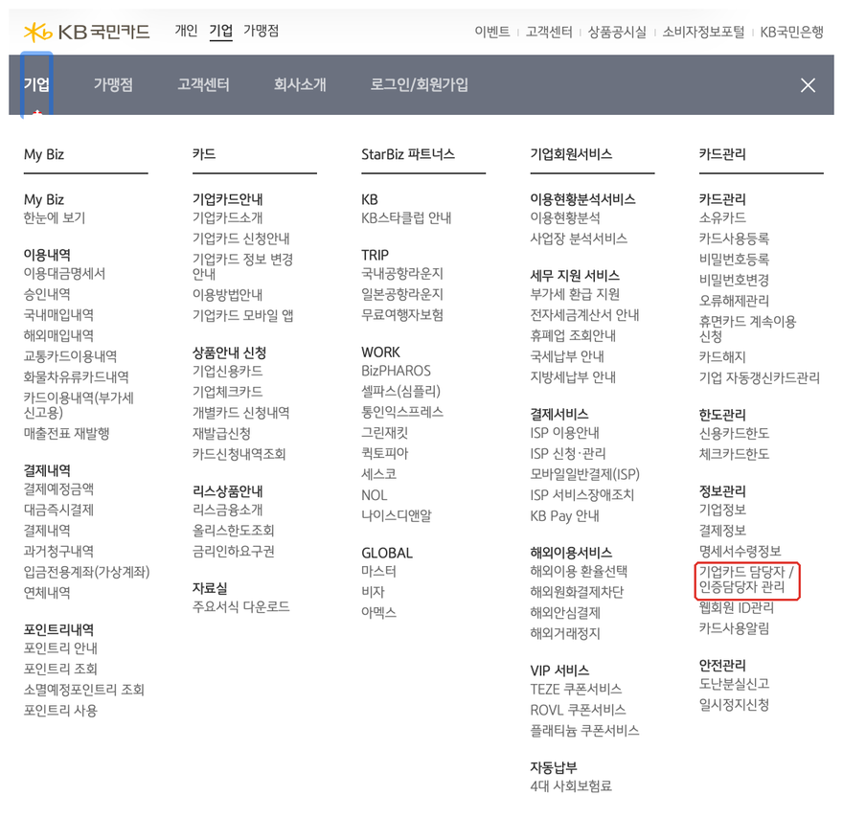843x818 pixels.
Task: Open KB스타클럽 안내
Action: pyautogui.click(x=406, y=217)
